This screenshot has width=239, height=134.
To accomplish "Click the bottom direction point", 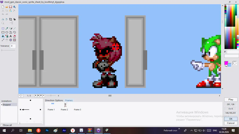I will point(31,119).
